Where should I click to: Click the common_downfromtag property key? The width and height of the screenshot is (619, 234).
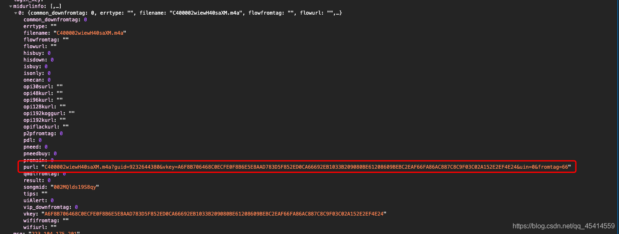pyautogui.click(x=52, y=20)
